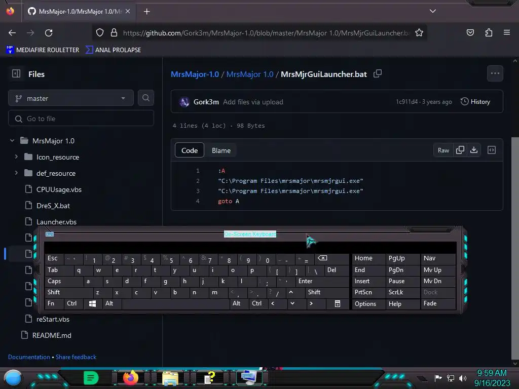Focus the Go to file field

[x=81, y=119]
